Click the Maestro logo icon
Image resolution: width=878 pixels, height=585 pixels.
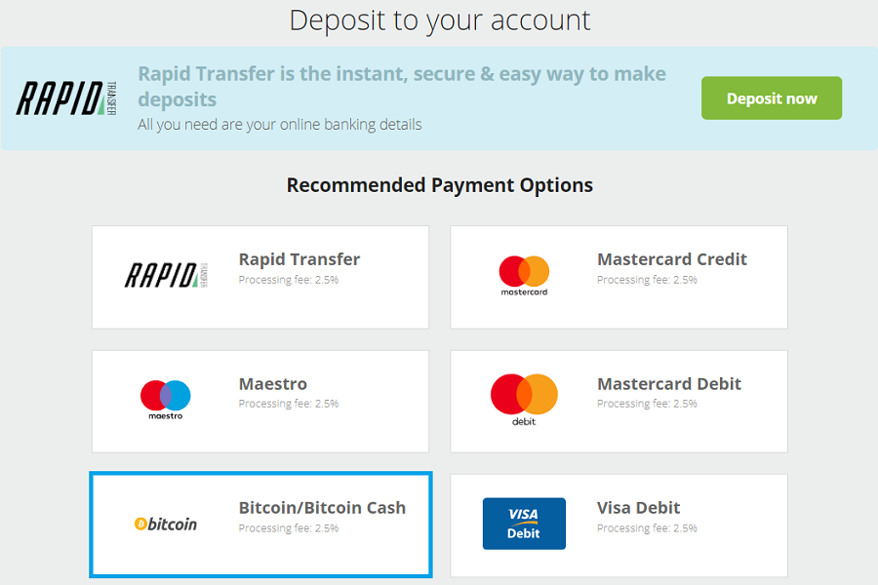(166, 400)
